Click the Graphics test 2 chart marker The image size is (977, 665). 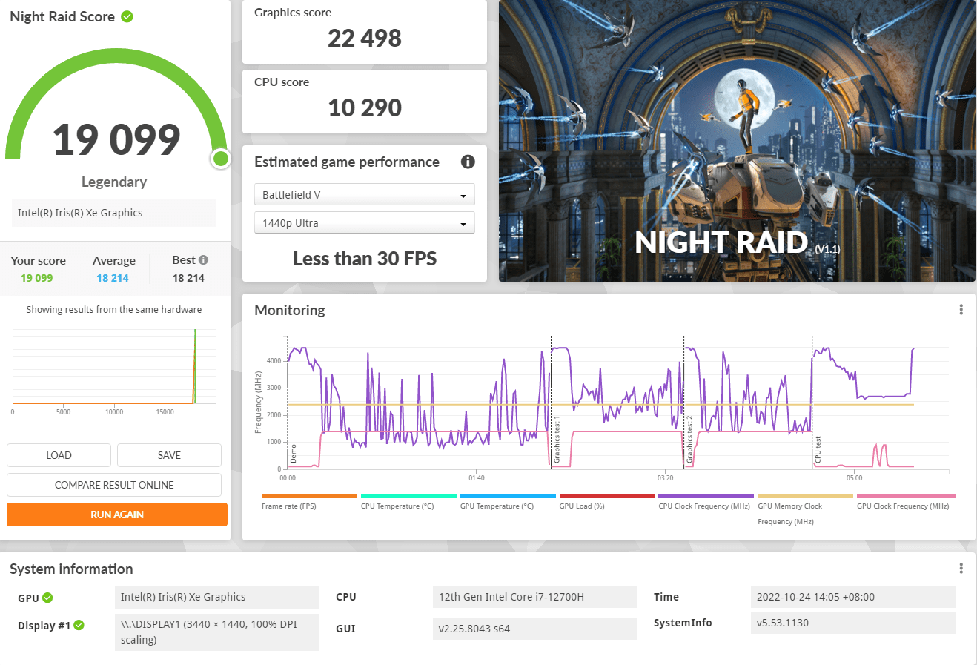[689, 440]
